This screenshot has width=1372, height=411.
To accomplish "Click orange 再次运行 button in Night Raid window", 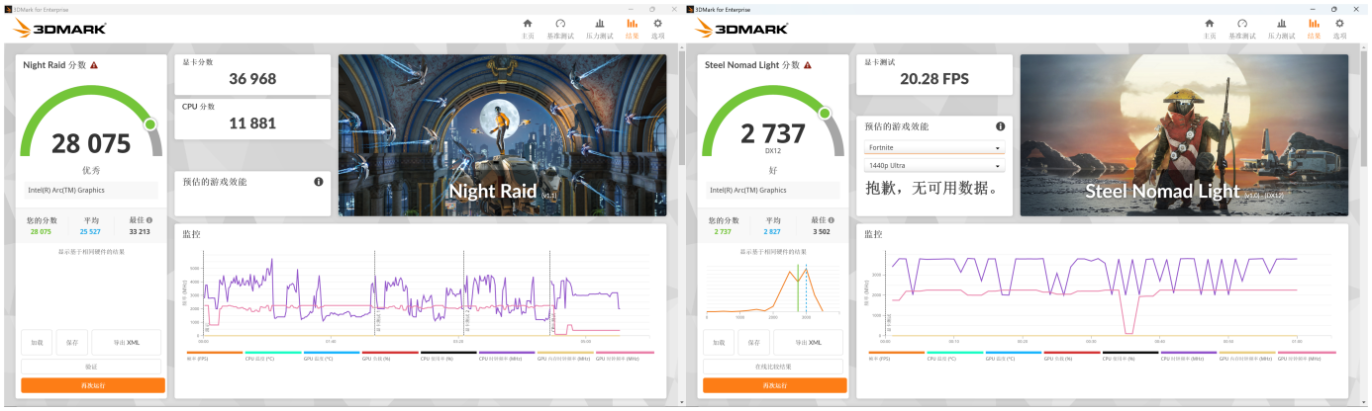I will (x=93, y=385).
